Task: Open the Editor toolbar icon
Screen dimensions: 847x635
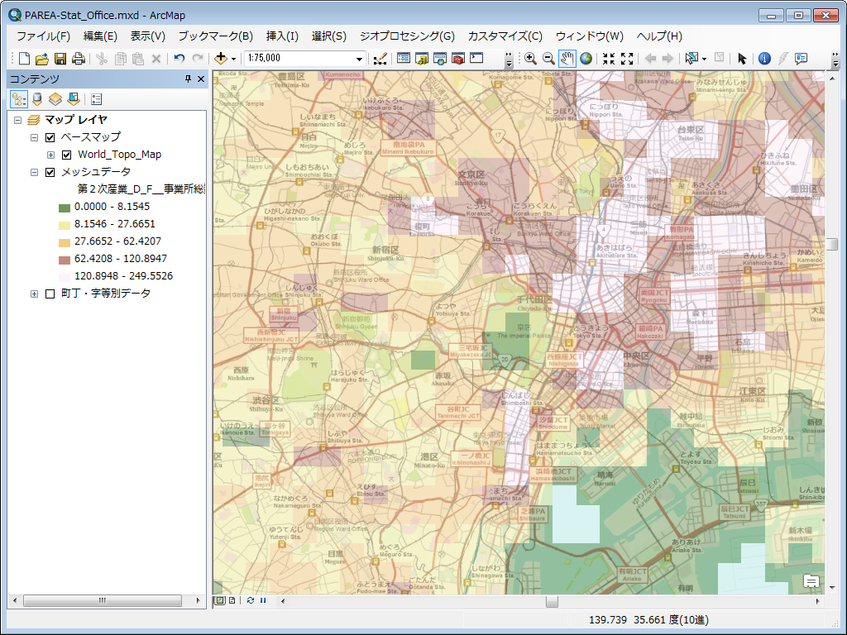Action: (x=380, y=59)
